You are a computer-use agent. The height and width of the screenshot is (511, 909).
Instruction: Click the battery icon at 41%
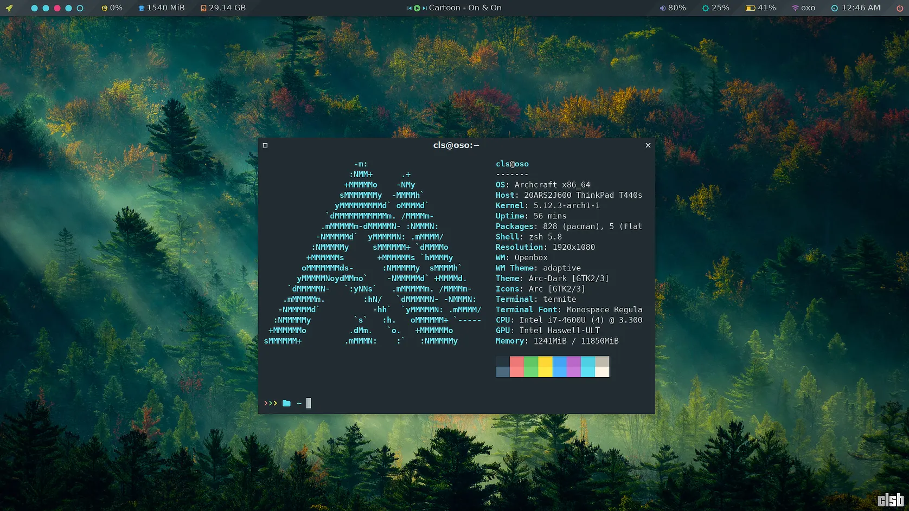click(750, 8)
